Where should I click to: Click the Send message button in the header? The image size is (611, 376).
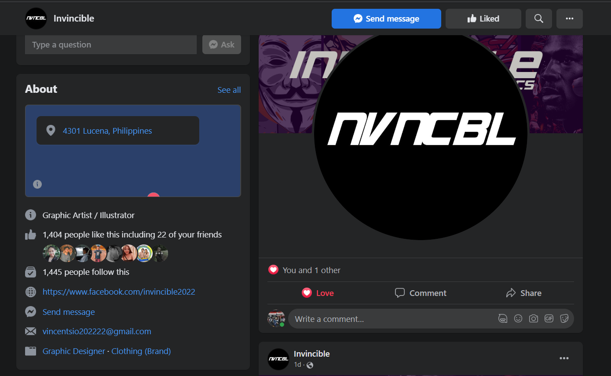point(386,18)
